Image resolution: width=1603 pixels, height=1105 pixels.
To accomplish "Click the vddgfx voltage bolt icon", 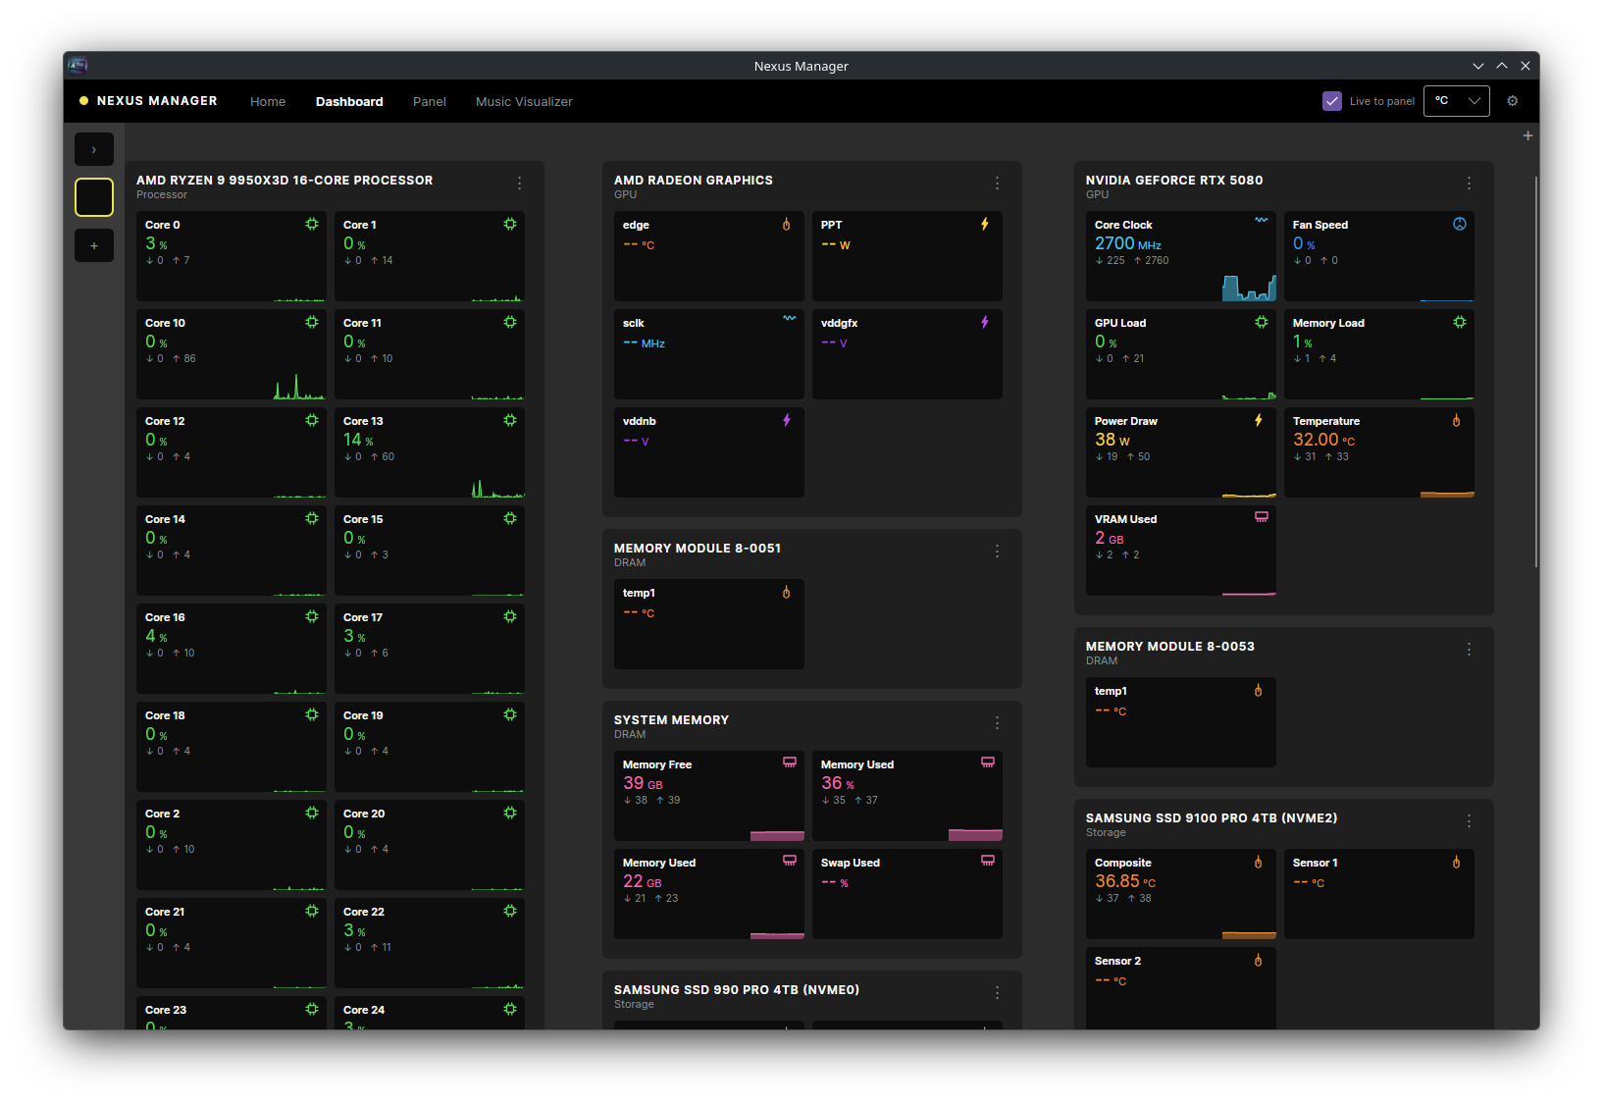I will [984, 322].
